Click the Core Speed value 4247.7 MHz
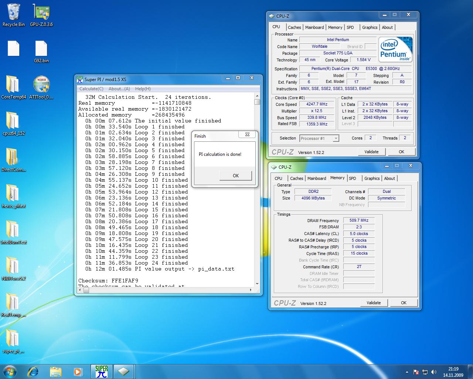Image resolution: width=473 pixels, height=379 pixels. pyautogui.click(x=317, y=104)
